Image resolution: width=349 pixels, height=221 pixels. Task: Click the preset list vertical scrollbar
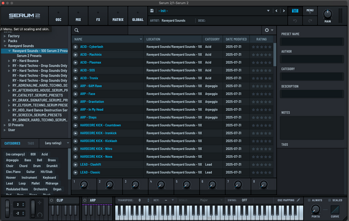pyautogui.click(x=275, y=55)
